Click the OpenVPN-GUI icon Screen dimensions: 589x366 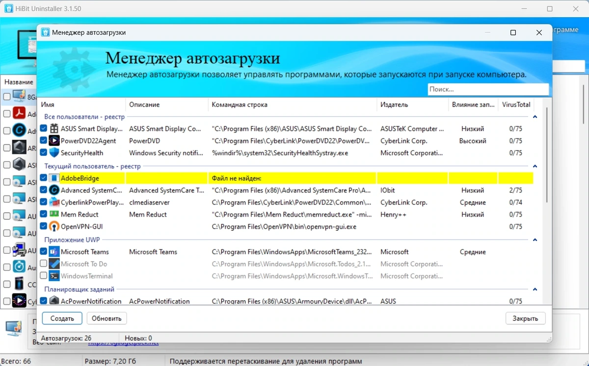54,226
